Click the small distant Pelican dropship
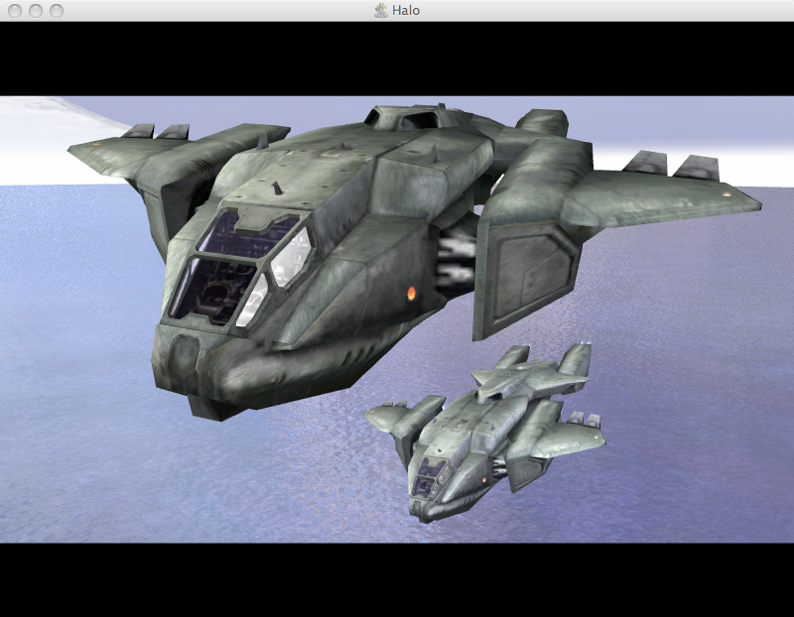This screenshot has height=617, width=794. point(486,435)
